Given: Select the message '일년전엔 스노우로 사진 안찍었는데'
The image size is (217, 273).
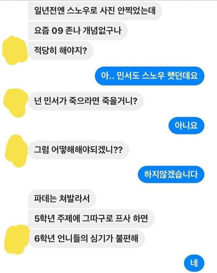Looking at the screenshot, I should [95, 11].
